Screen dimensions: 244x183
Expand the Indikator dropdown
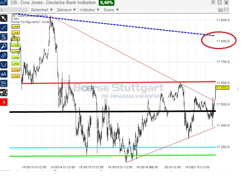pyautogui.click(x=90, y=10)
